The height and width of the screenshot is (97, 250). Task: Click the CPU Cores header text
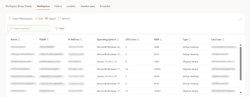click(131, 40)
